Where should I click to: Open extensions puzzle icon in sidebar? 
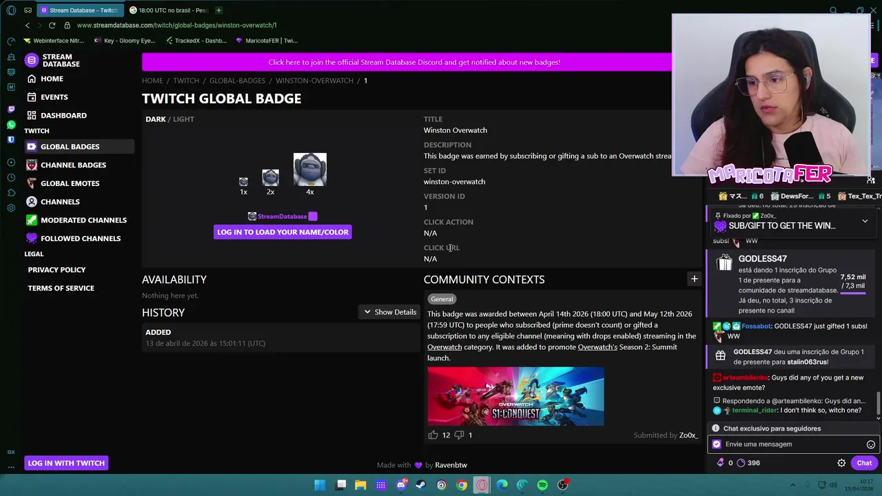coord(11,193)
